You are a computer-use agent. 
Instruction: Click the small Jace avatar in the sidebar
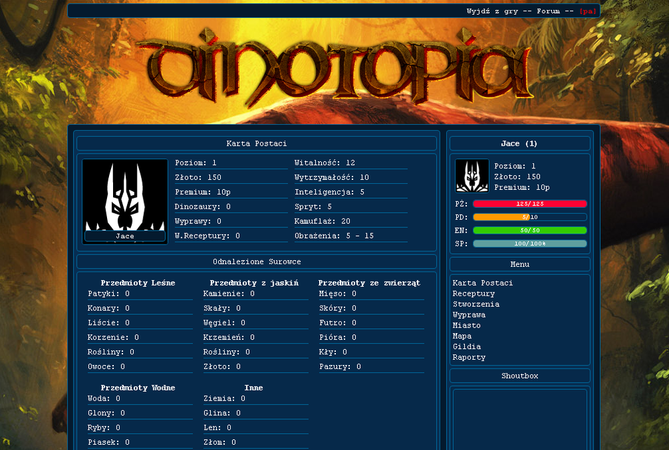472,176
